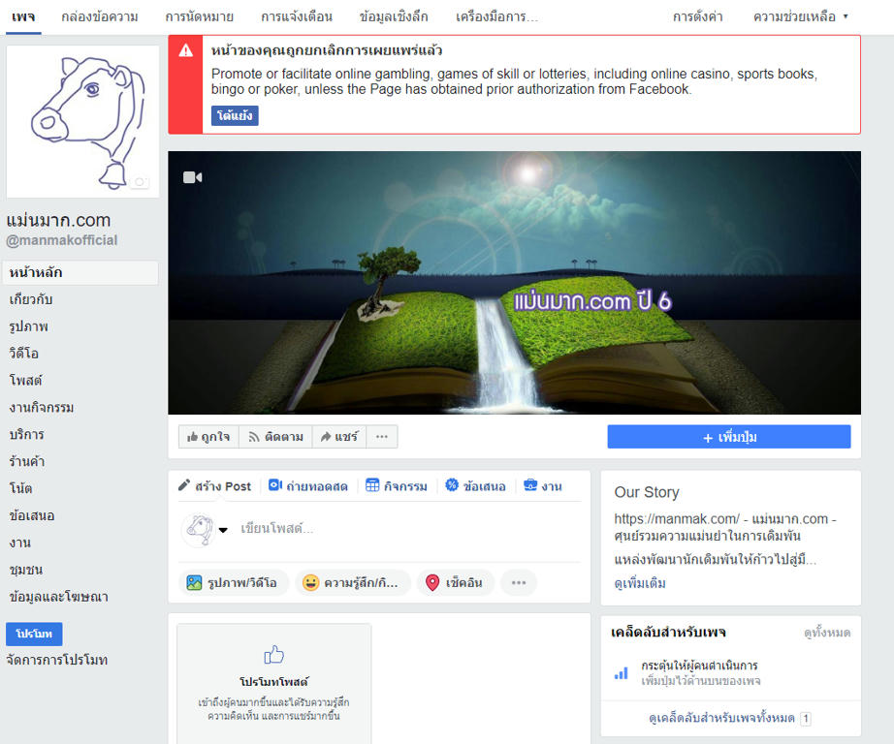Open more options beside the แชร์ button
This screenshot has width=894, height=744.
coord(382,437)
